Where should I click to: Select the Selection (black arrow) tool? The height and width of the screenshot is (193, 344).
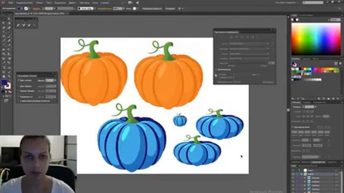[x=4, y=19]
